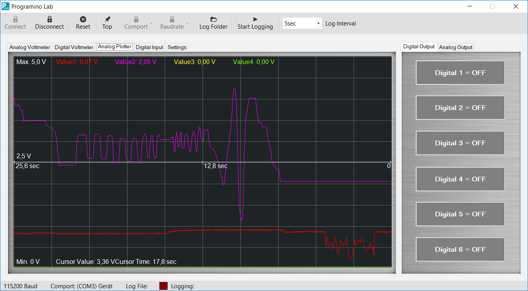Click the Top toolbar icon
This screenshot has height=291, width=528.
[x=107, y=22]
